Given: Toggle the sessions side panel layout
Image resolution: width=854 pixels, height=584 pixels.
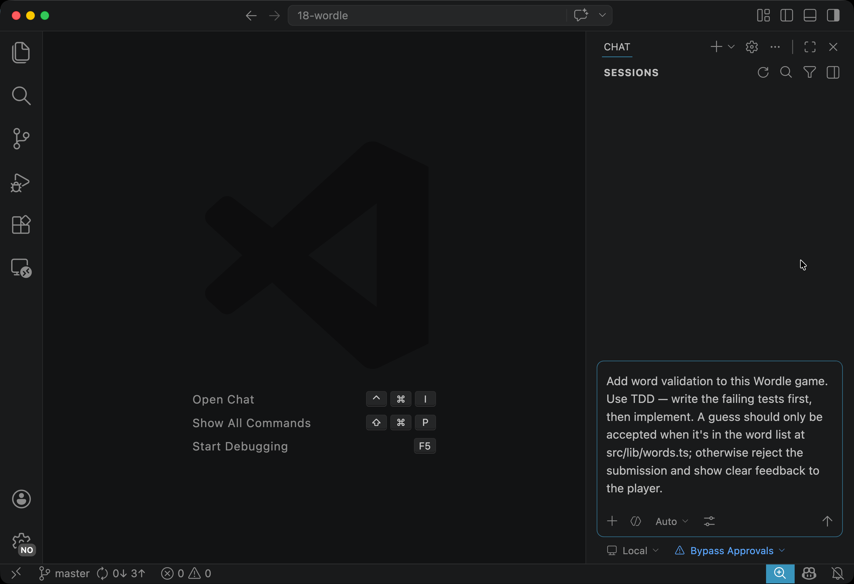Looking at the screenshot, I should coord(833,72).
